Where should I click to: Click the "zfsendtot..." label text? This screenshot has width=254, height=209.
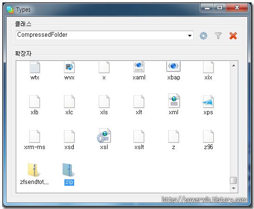34,182
